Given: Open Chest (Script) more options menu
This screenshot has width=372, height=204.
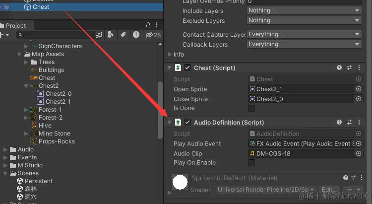Looking at the screenshot, I should pos(359,68).
